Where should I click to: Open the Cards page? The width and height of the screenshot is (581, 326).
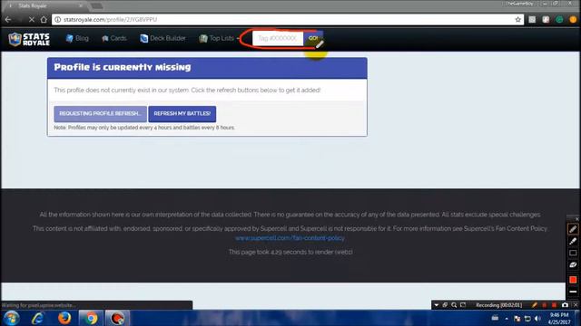click(114, 38)
